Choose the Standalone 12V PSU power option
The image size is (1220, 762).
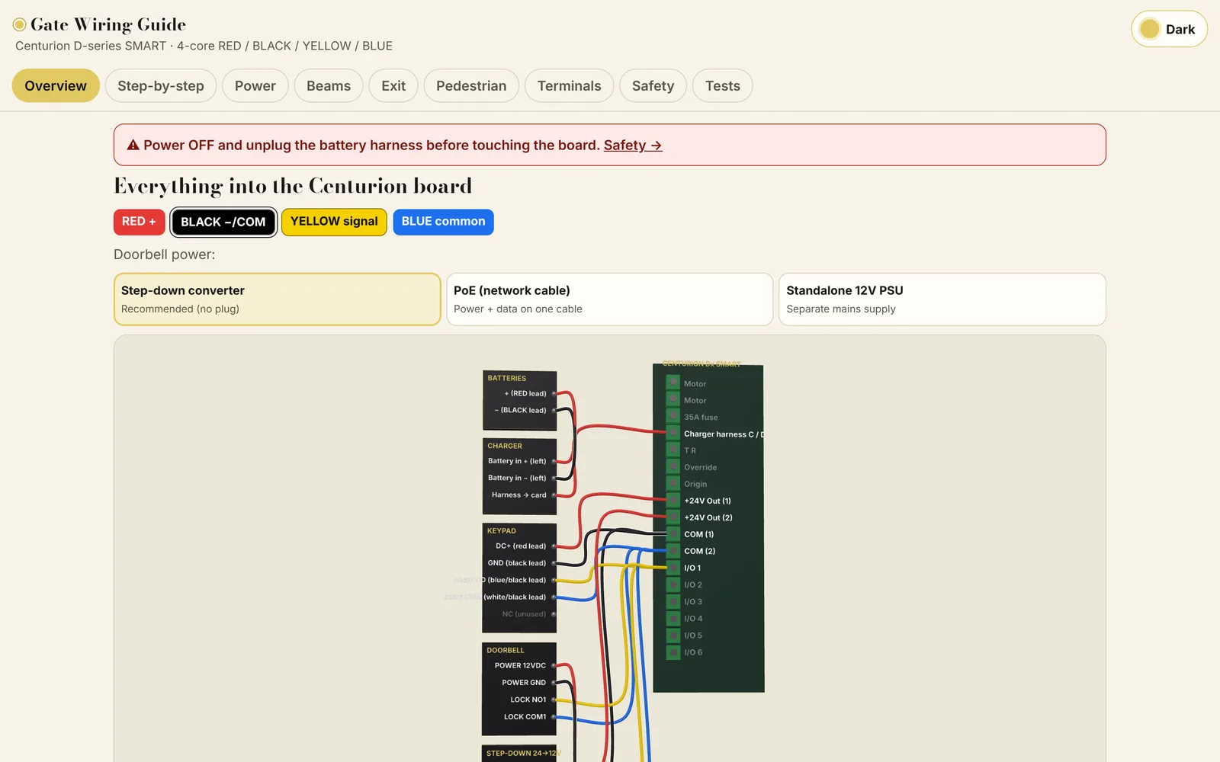[942, 299]
